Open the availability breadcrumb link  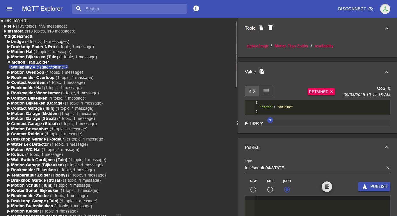(x=324, y=46)
